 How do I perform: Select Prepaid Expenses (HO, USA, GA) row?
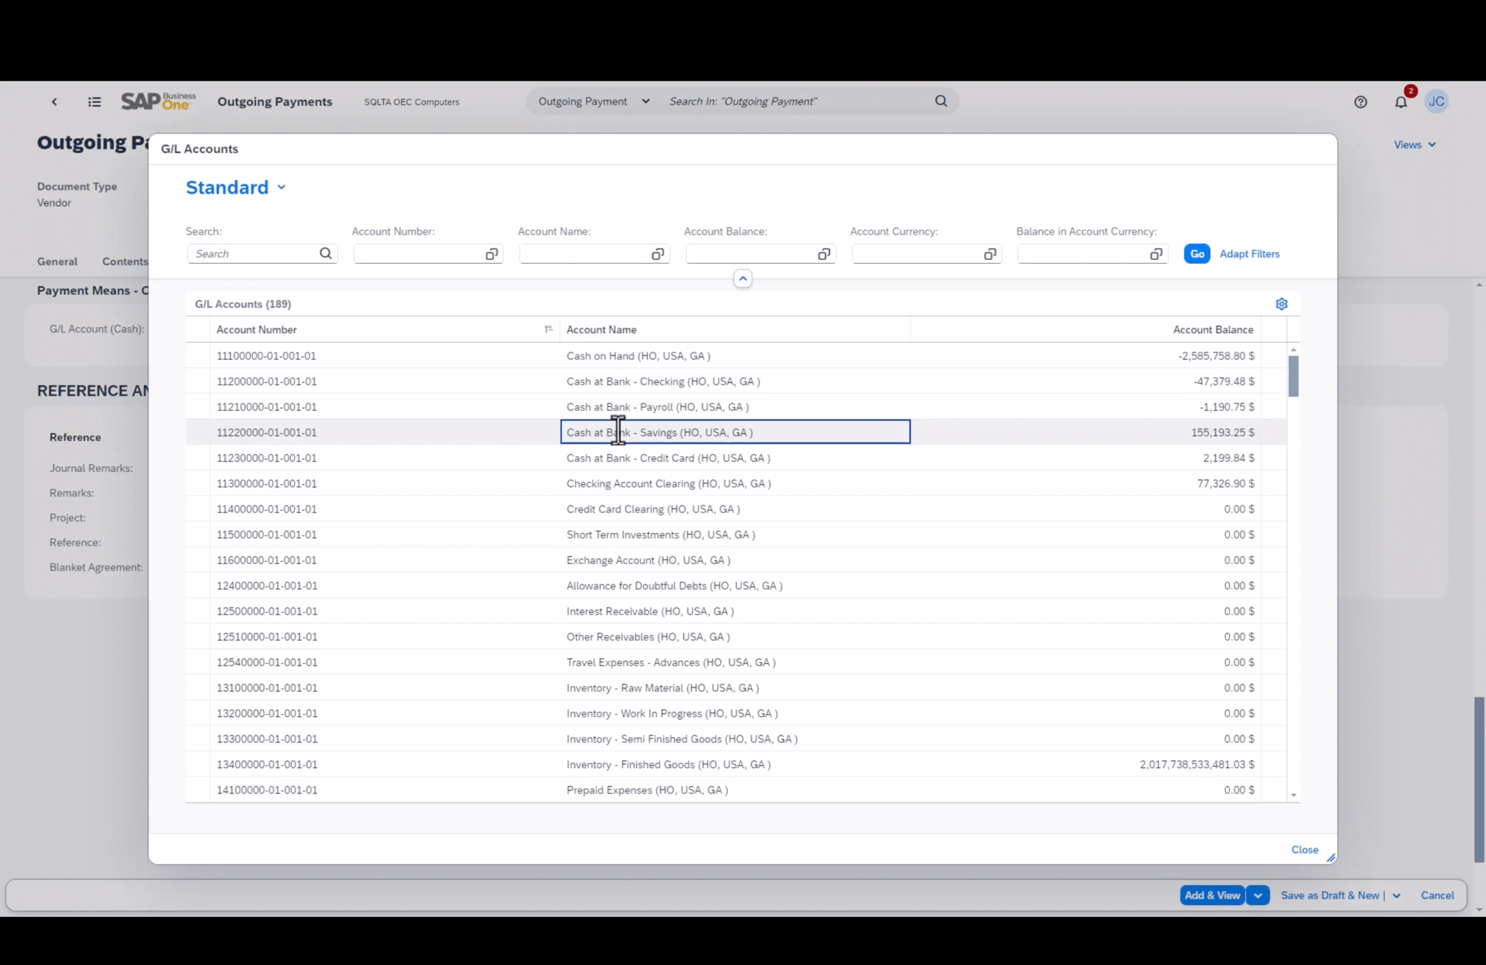pyautogui.click(x=735, y=790)
